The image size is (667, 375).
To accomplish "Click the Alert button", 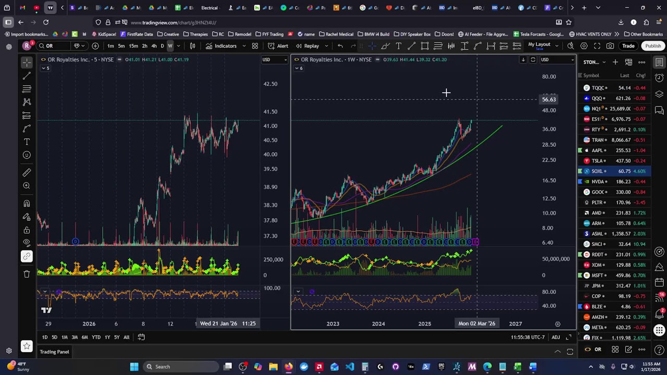I will 278,46.
